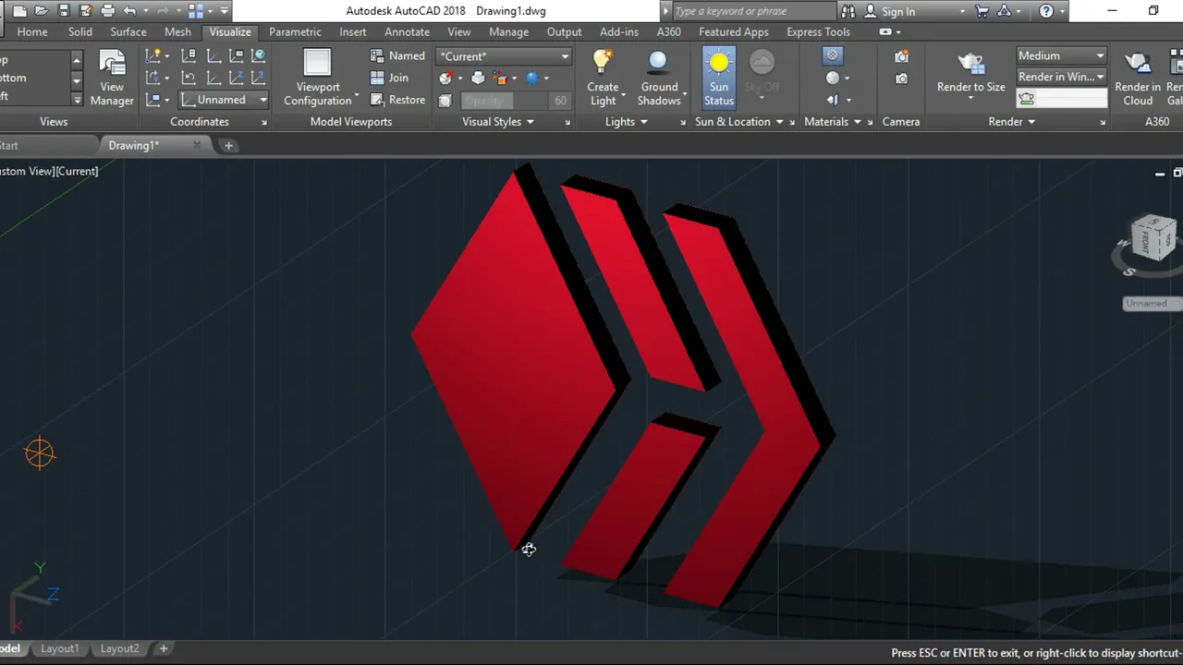Open the Help question mark icon
The image size is (1183, 665).
tap(1046, 11)
